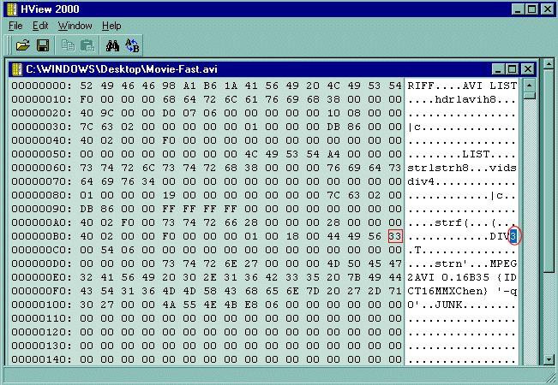Click byte 98 in row 00000000
The height and width of the screenshot is (385, 558).
(x=169, y=86)
